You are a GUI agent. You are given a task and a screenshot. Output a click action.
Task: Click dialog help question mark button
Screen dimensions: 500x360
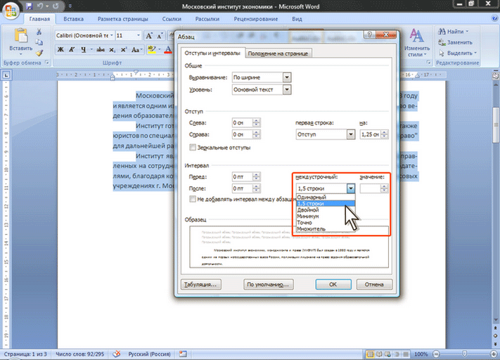click(370, 34)
